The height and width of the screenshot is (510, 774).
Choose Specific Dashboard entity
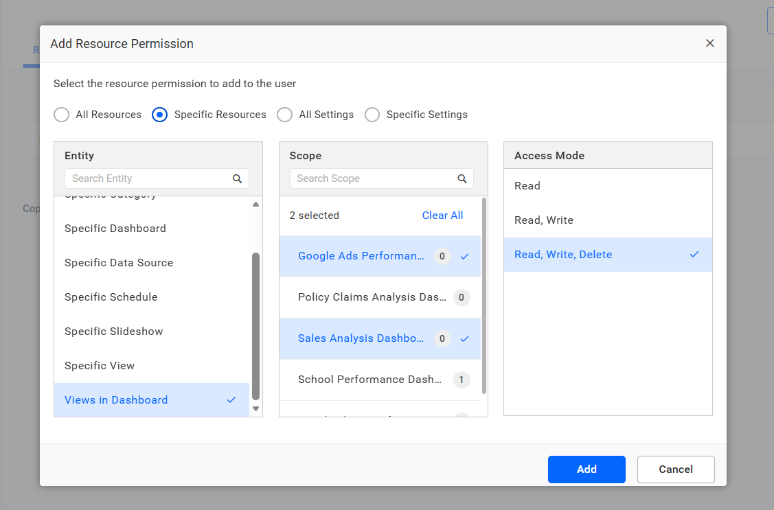point(152,229)
